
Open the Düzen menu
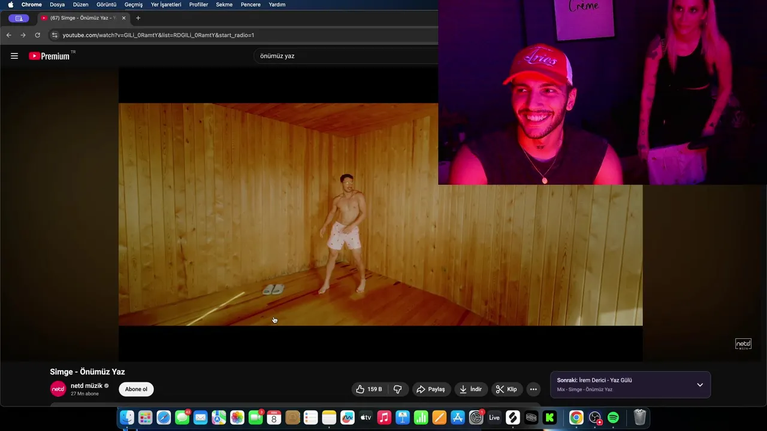(x=80, y=4)
